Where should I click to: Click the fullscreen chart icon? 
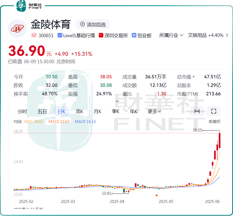[214, 111]
